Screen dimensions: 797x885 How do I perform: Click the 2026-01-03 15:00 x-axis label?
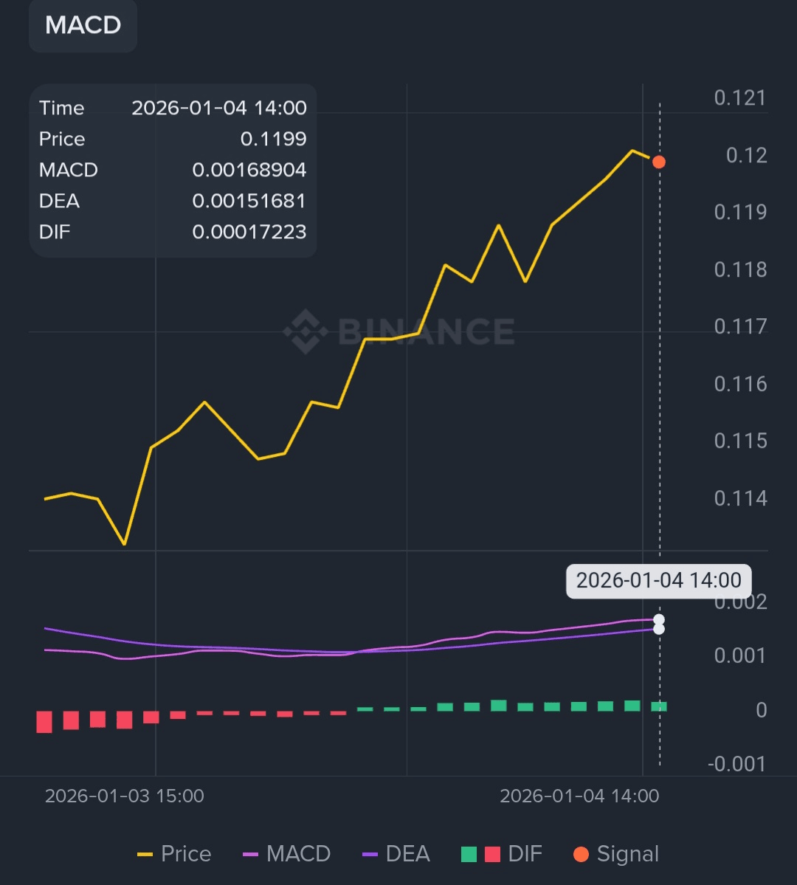pyautogui.click(x=125, y=796)
